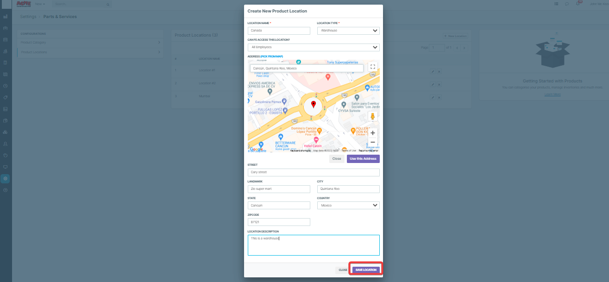Zoom in on the map

coord(373,133)
